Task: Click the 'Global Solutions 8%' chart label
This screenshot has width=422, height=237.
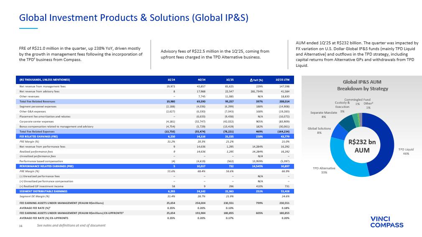Action: (319, 130)
